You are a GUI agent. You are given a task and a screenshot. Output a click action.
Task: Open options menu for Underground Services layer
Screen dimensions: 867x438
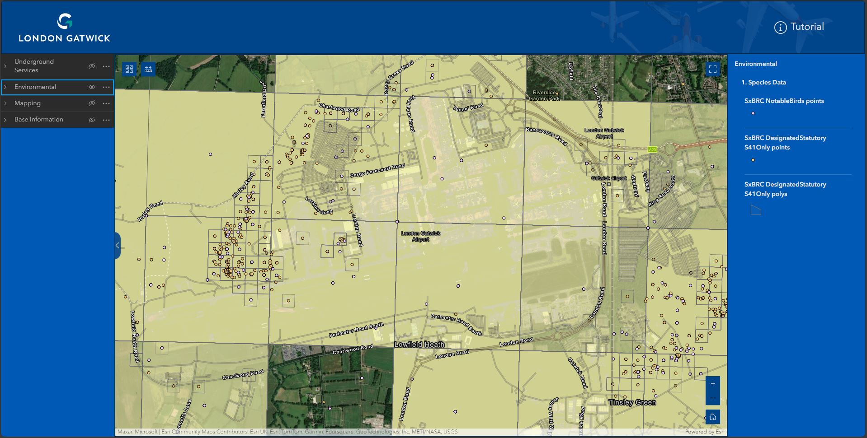(106, 66)
